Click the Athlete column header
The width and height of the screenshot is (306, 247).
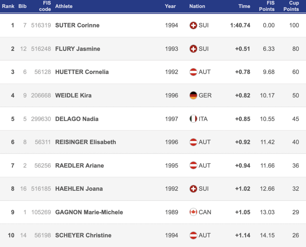click(x=64, y=6)
